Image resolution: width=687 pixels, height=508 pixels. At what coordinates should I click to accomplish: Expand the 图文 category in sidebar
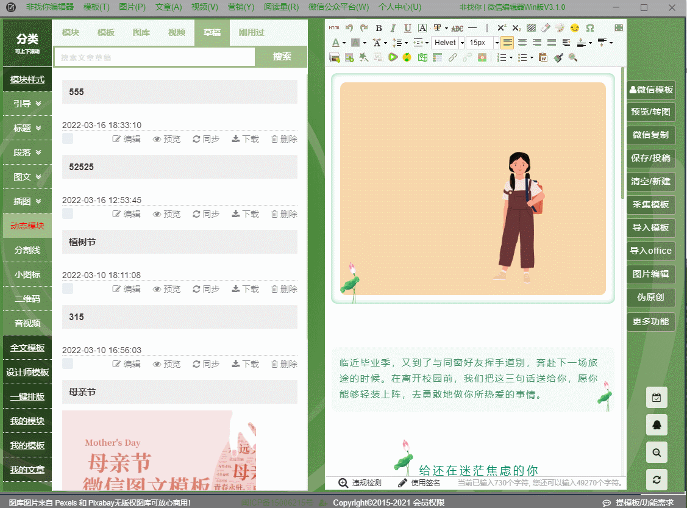pyautogui.click(x=27, y=177)
